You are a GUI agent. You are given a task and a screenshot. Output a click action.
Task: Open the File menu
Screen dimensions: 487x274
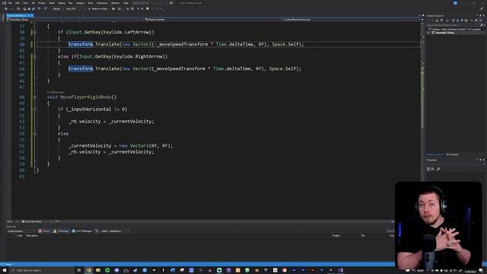click(10, 3)
